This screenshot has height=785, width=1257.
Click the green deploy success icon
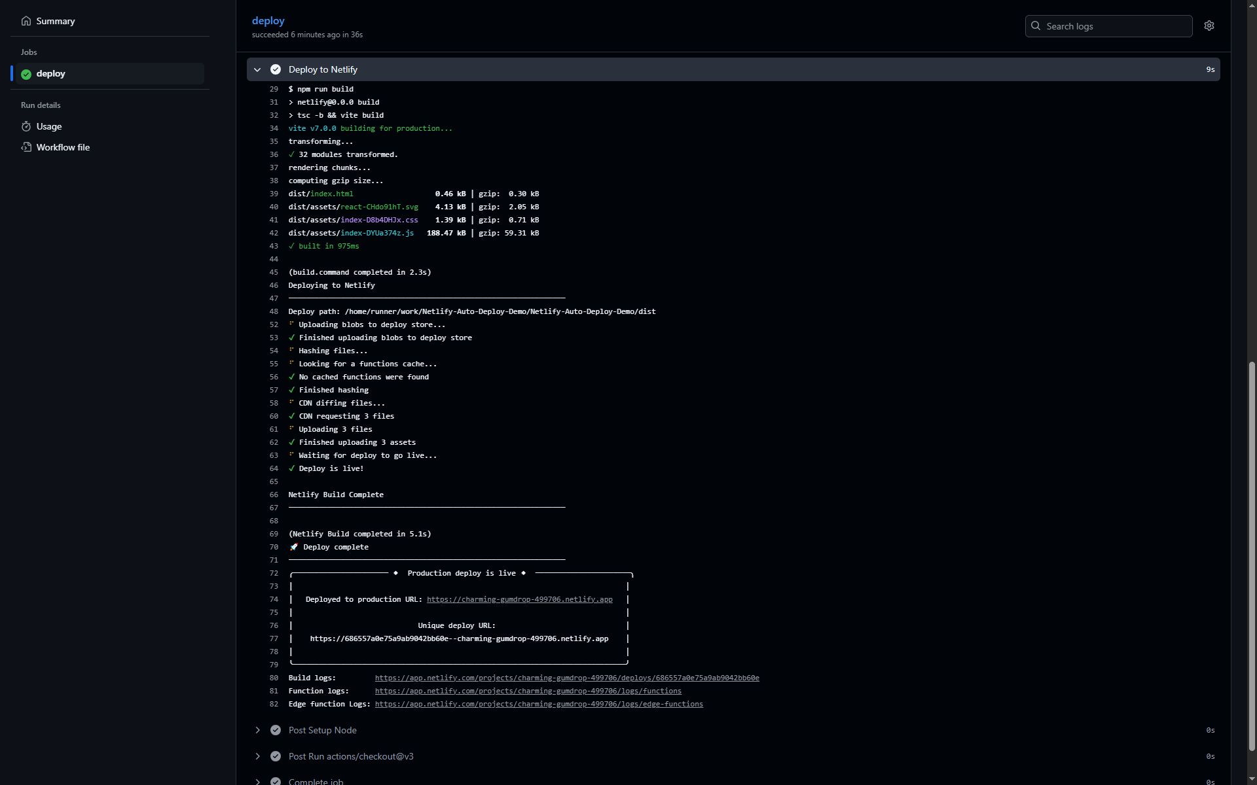[x=26, y=74]
